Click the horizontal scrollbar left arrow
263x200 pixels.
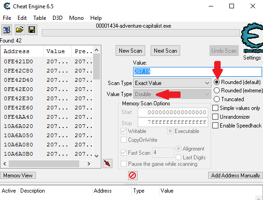tap(5, 164)
